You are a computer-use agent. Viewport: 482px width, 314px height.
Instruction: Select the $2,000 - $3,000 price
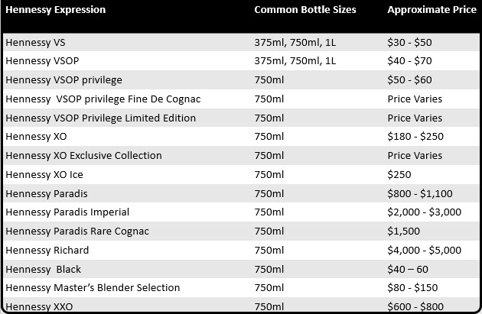coord(424,212)
